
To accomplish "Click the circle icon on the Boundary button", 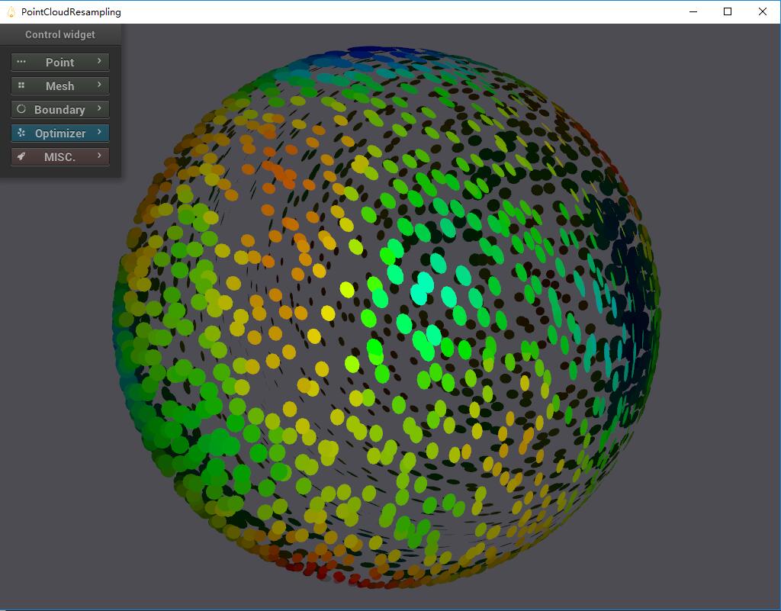I will [21, 109].
